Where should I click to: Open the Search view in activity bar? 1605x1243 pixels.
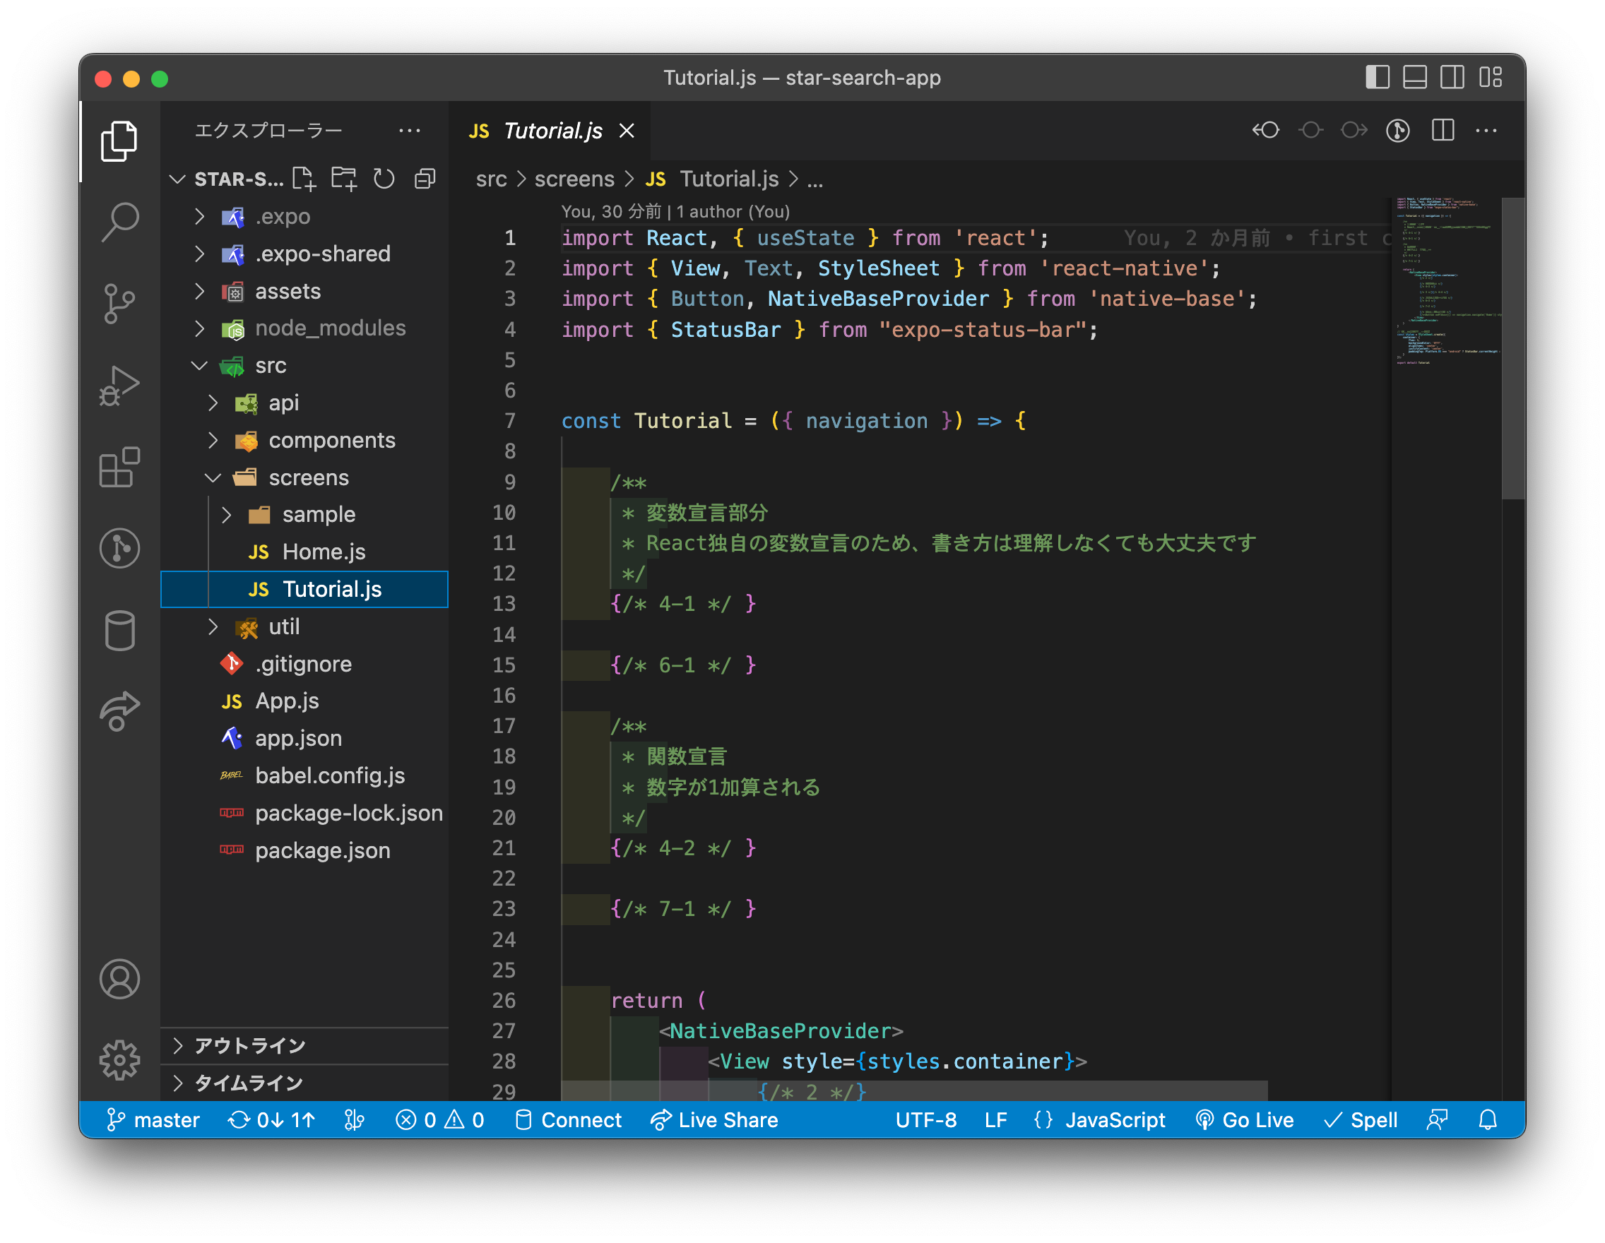[x=119, y=222]
